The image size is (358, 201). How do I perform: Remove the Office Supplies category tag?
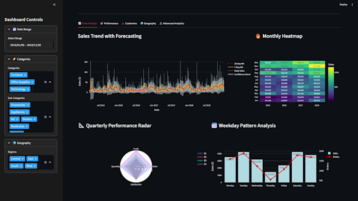[x=32, y=82]
